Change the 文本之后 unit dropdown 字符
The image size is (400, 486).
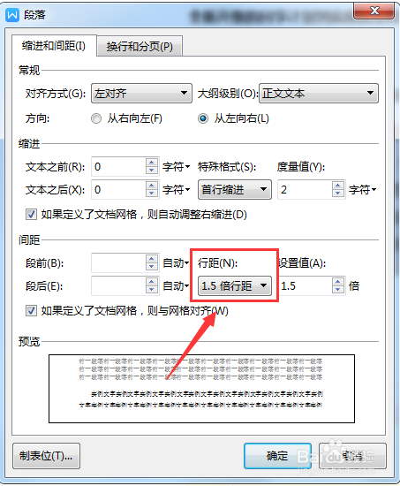pos(176,189)
